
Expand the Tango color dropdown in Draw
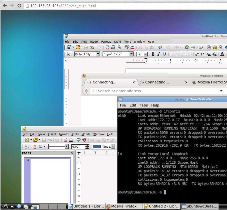click(x=113, y=147)
